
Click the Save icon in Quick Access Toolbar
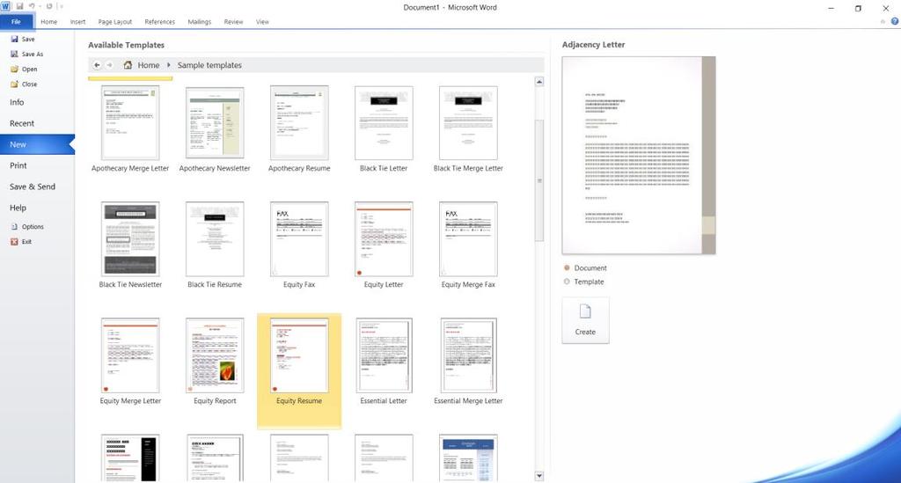click(x=19, y=6)
